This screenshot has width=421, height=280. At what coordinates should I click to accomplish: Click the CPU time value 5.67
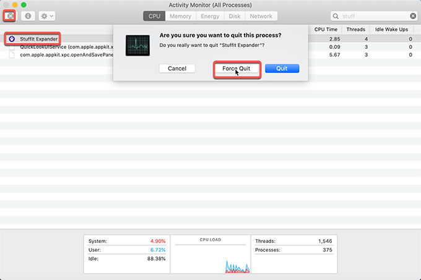point(334,54)
